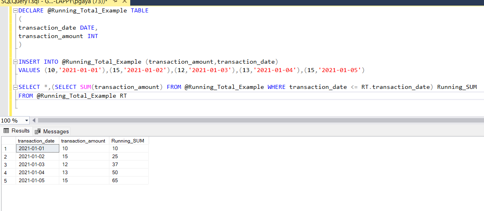The height and width of the screenshot is (211, 484).
Task: Click Running_SUM cell with value 65
Action: click(129, 181)
